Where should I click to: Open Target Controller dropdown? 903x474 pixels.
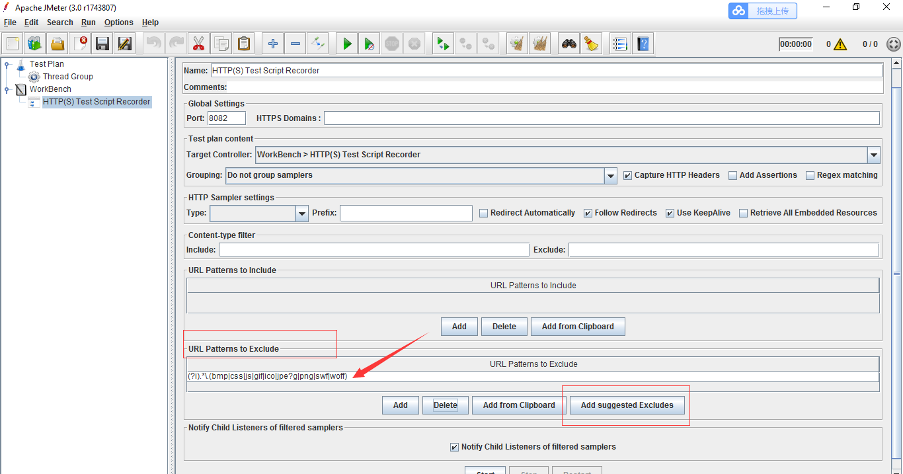click(x=874, y=155)
